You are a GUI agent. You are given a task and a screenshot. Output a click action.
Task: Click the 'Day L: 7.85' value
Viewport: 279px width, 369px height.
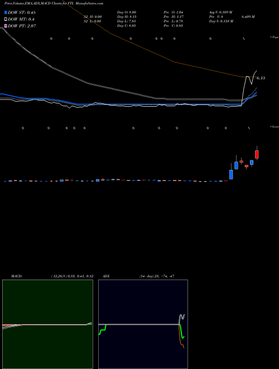pyautogui.click(x=127, y=21)
